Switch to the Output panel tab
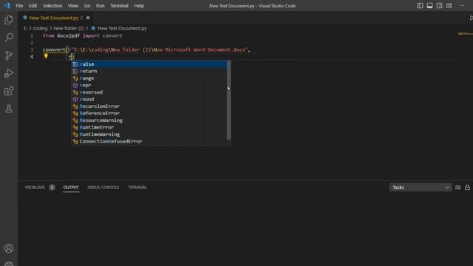Screen dimensions: 473x266 (71, 187)
